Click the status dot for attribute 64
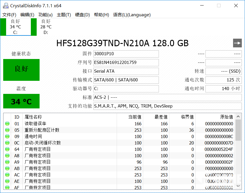 click(7, 149)
